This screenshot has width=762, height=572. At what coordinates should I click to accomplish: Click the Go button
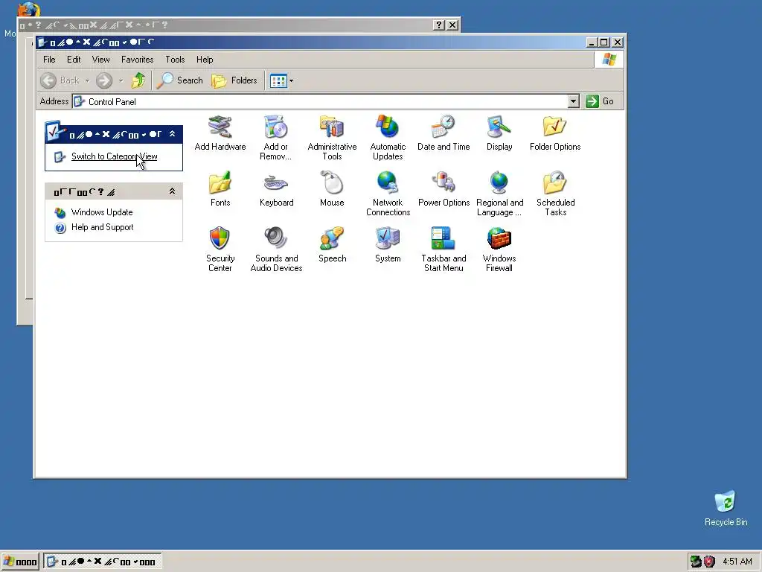click(x=600, y=101)
